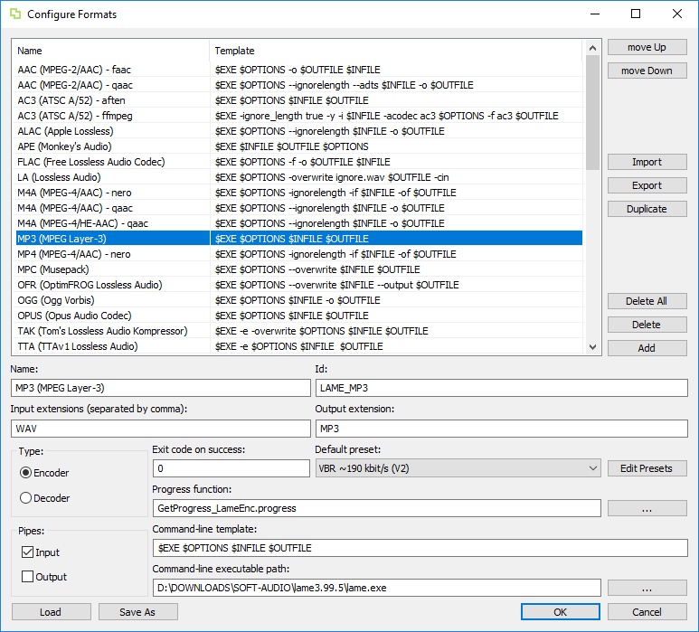Confirm with the OK button

(x=561, y=612)
